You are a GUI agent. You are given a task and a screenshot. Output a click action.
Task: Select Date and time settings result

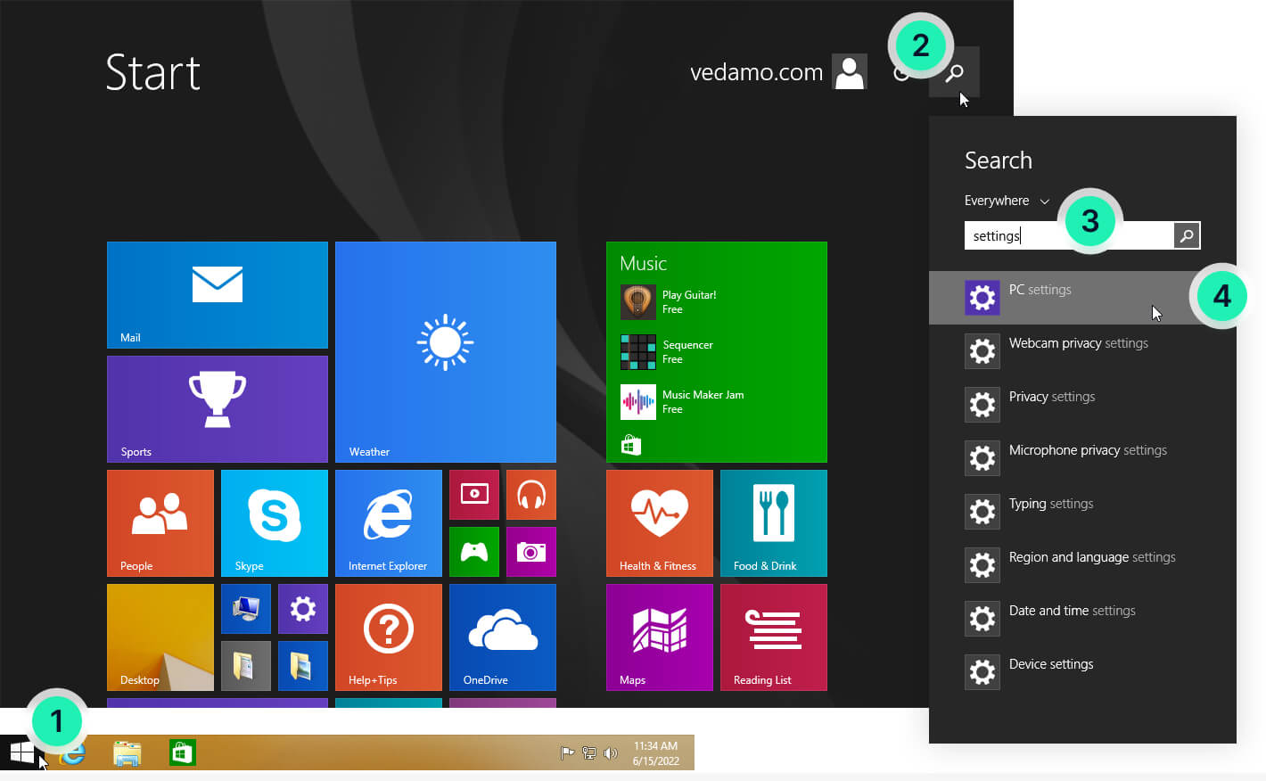point(1082,619)
